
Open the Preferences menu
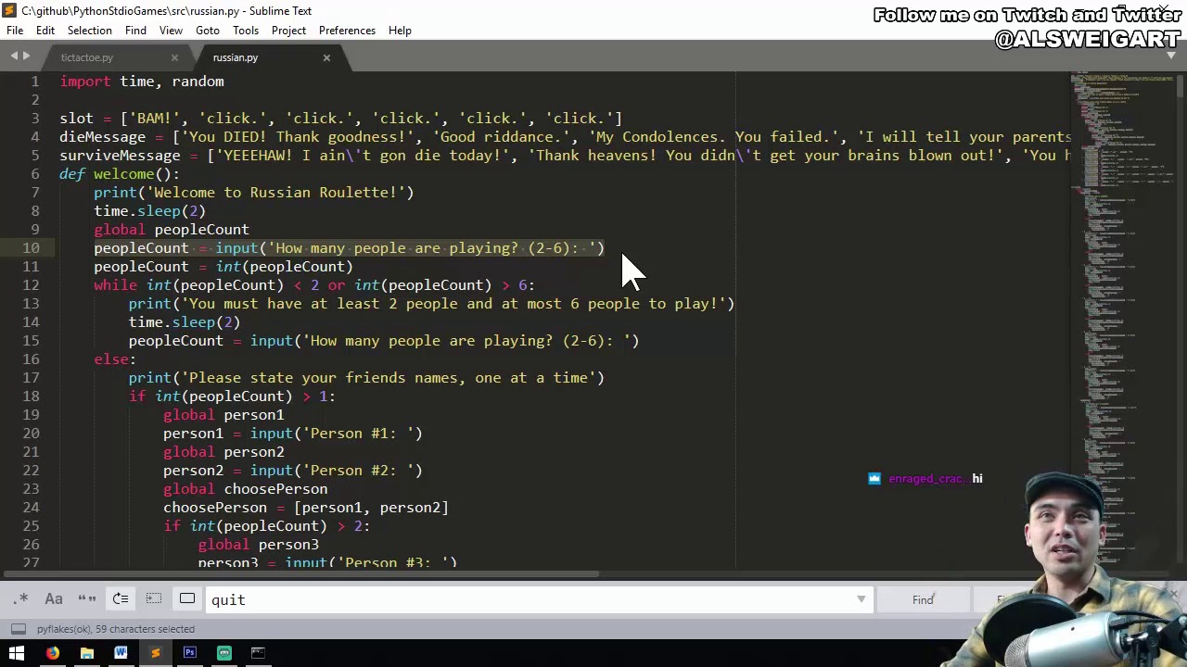(347, 31)
